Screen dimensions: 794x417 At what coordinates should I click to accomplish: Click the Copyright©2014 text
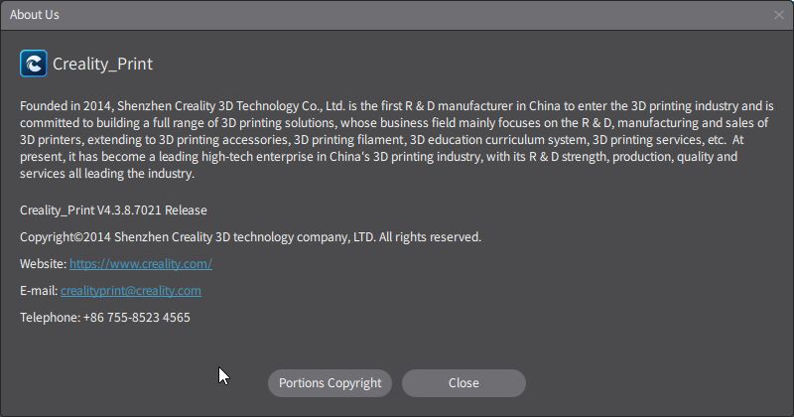coord(62,237)
